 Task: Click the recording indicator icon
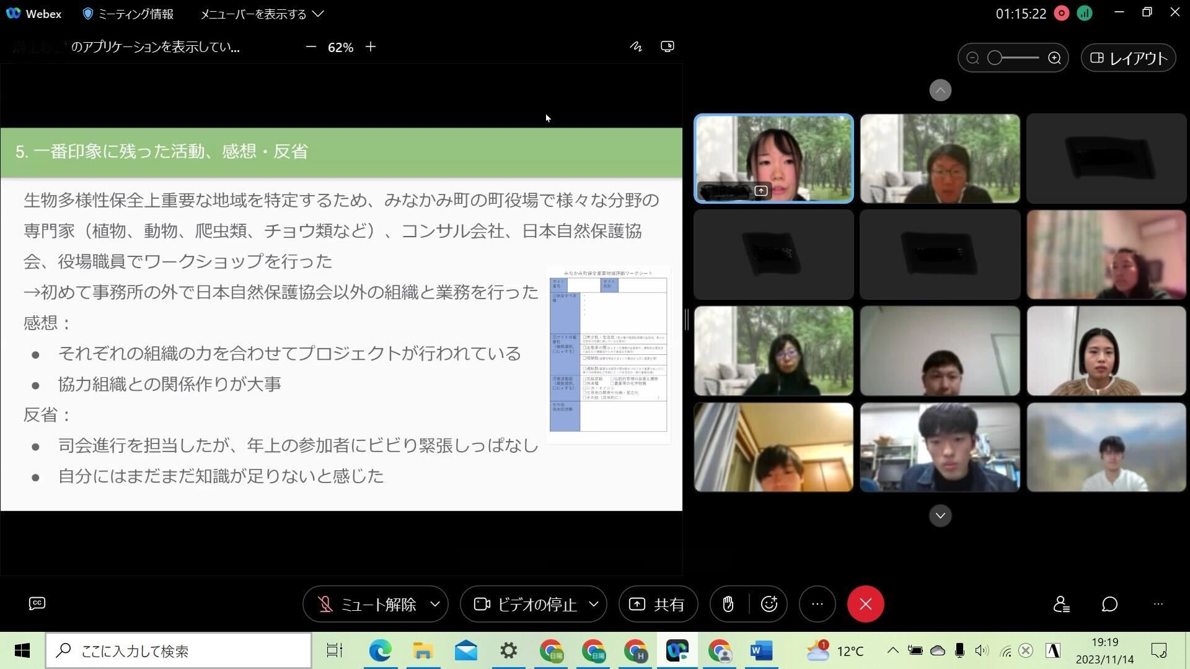tap(1062, 14)
